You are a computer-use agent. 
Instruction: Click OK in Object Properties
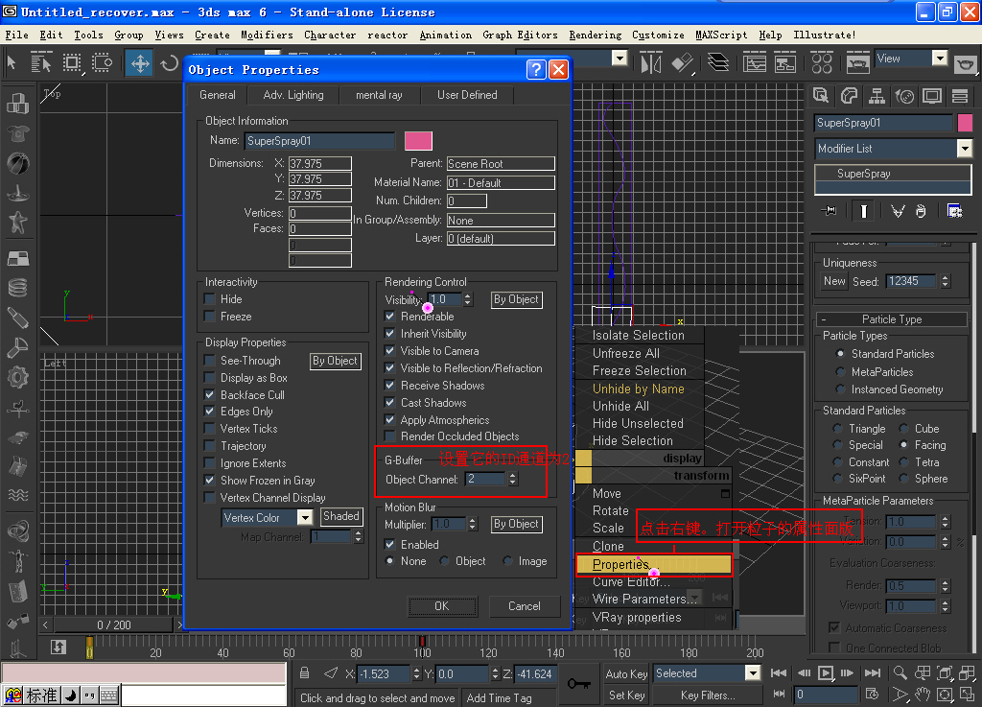pos(442,605)
